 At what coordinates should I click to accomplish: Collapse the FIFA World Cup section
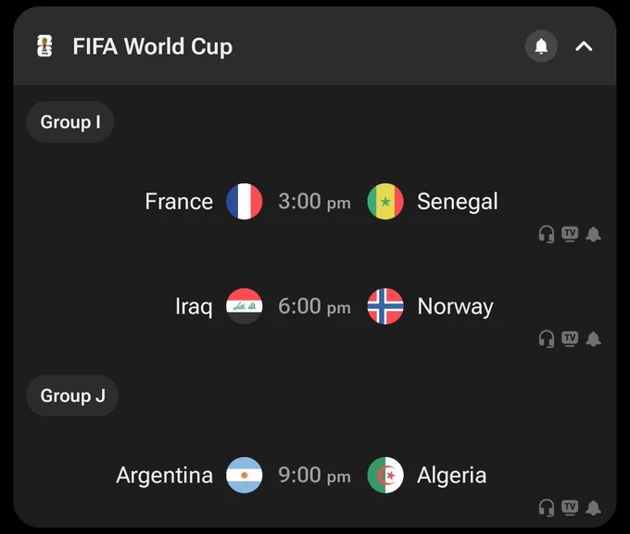pos(584,46)
